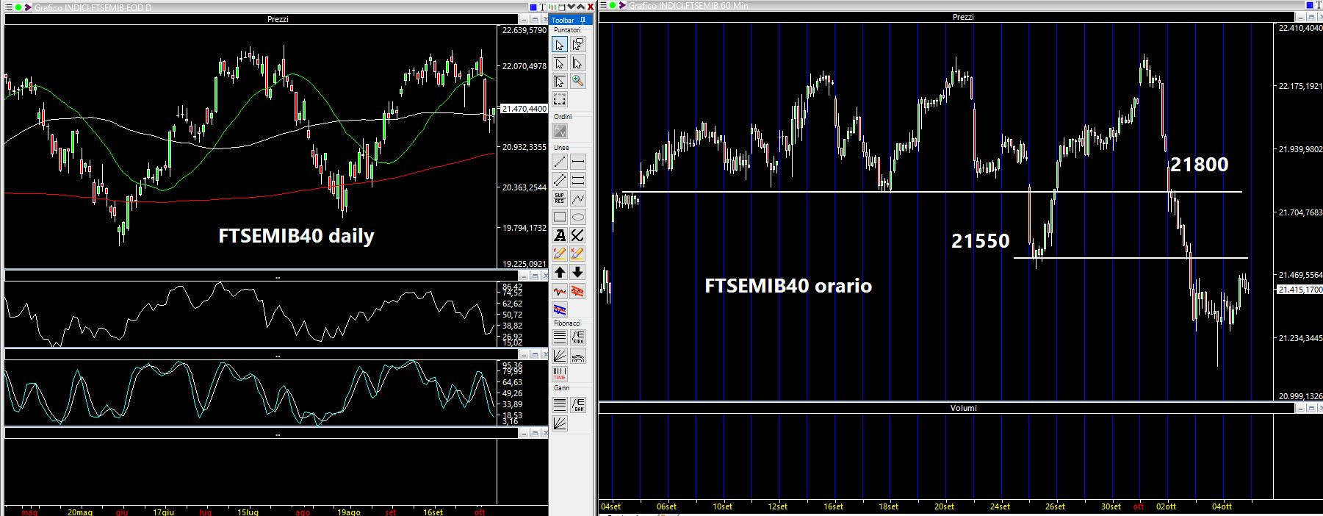
Task: Click the red wavy line indicator icon
Action: click(560, 291)
